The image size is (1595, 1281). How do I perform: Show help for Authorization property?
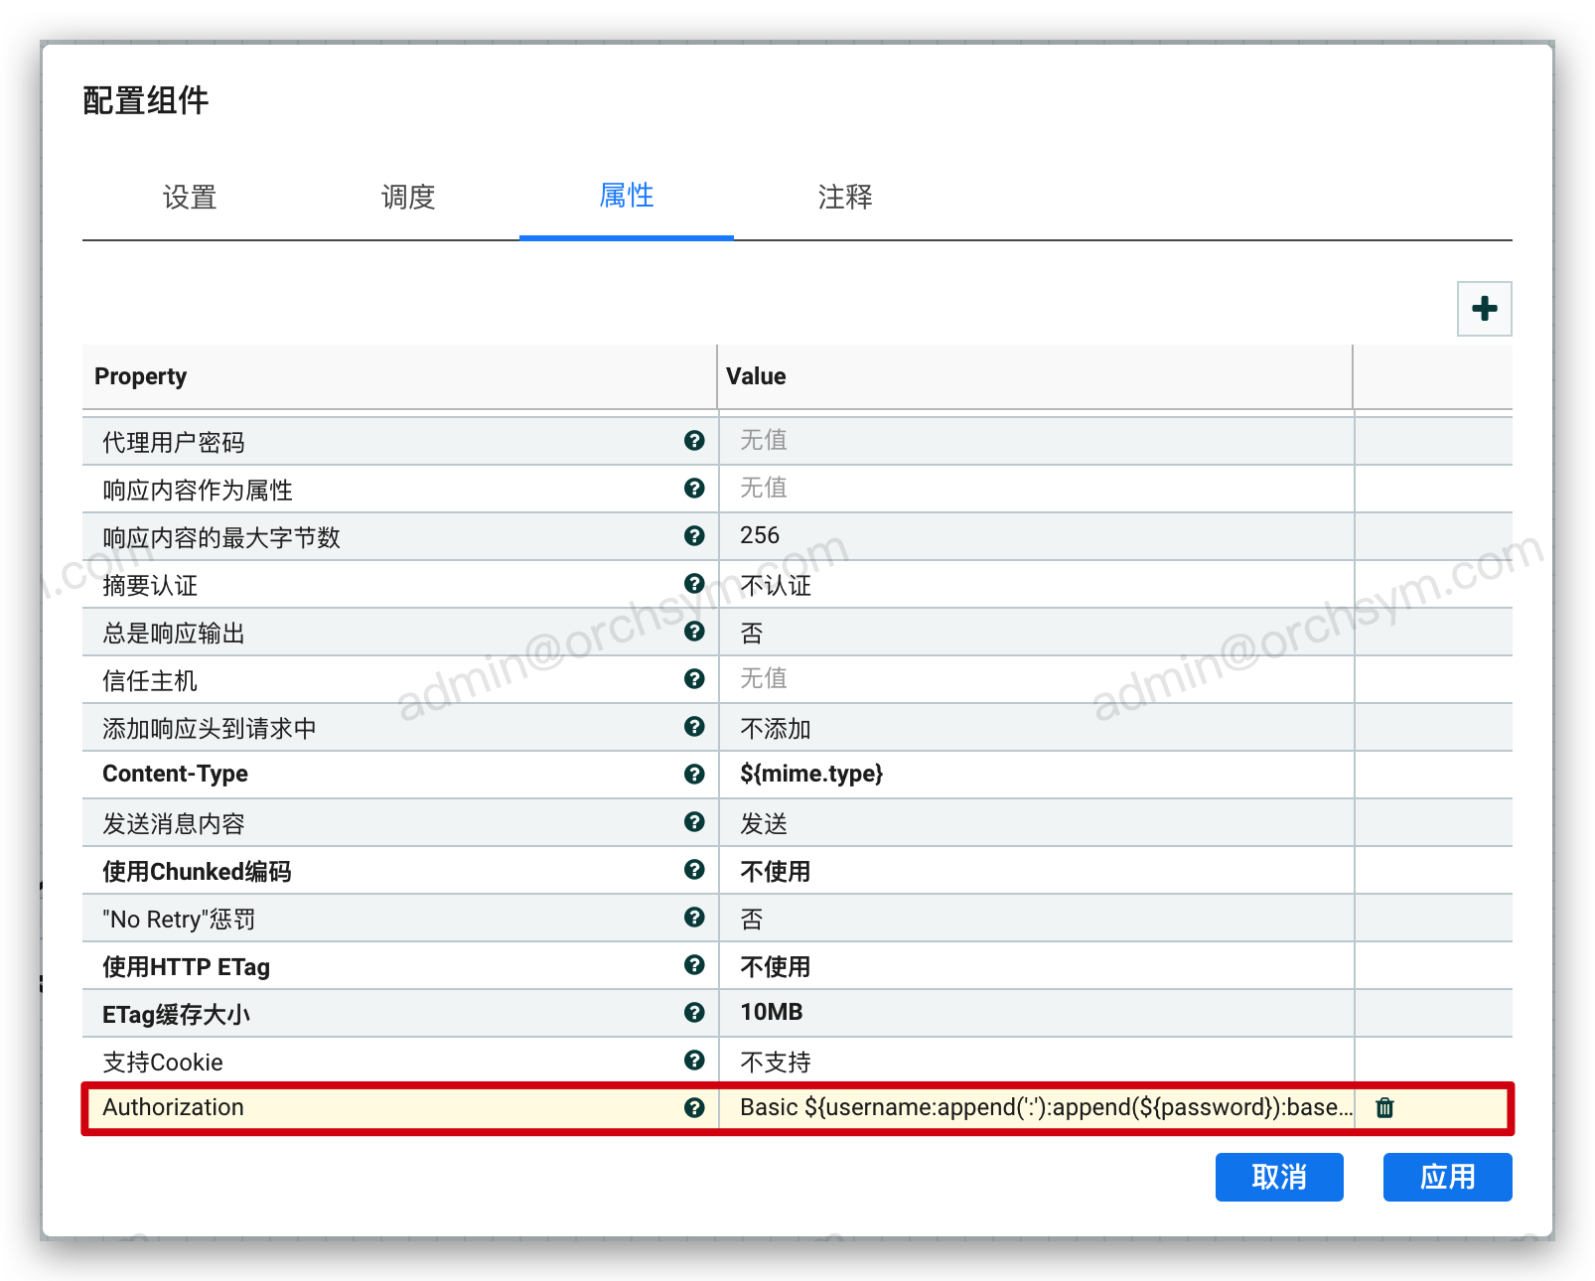coord(694,1107)
